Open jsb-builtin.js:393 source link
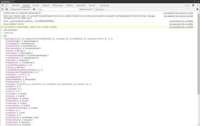Viewport: 200px width, 126px height. tap(178, 13)
